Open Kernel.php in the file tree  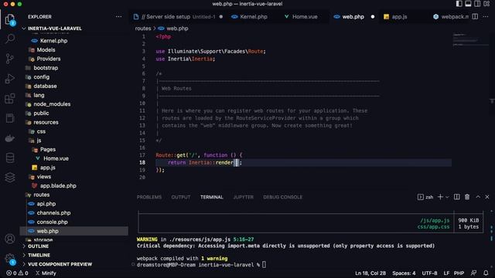[53, 41]
